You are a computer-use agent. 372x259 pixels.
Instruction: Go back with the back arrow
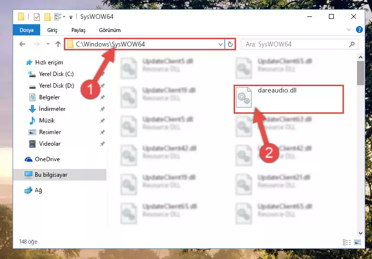pos(22,44)
